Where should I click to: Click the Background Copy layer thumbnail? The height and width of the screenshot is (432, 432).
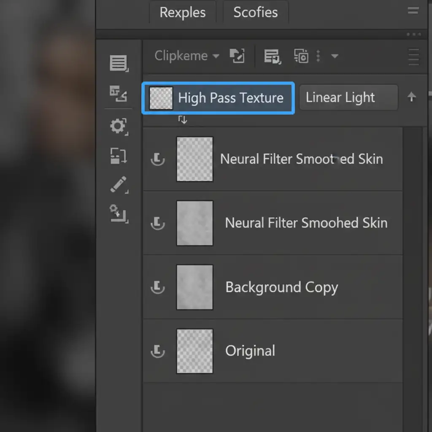tap(194, 287)
